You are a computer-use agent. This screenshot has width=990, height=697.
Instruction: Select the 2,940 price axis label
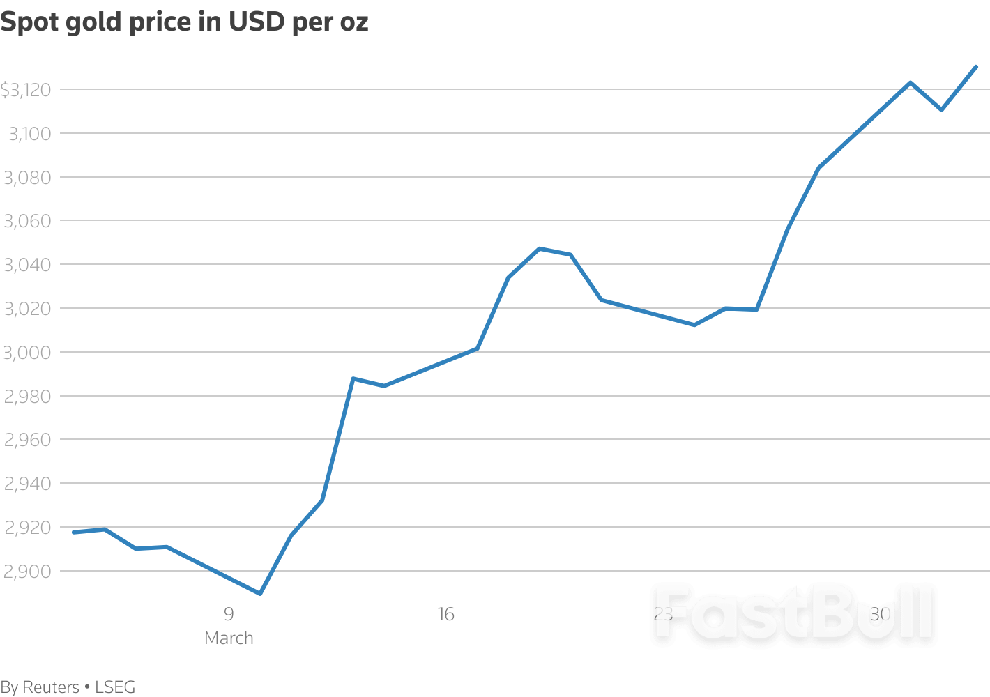[28, 484]
